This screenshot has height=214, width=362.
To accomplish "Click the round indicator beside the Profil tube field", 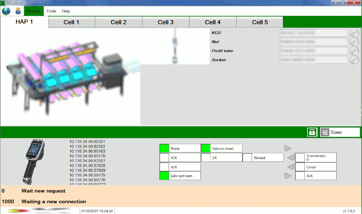I will click(354, 51).
